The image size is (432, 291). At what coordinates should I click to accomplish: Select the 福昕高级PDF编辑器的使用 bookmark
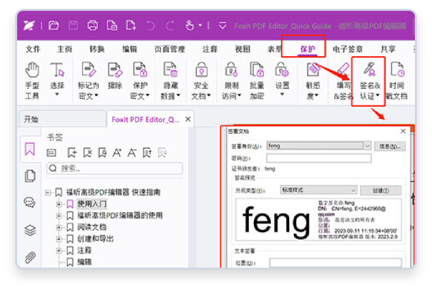[120, 215]
